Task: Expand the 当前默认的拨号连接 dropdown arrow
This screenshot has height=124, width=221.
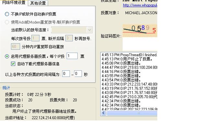Action: (89, 30)
